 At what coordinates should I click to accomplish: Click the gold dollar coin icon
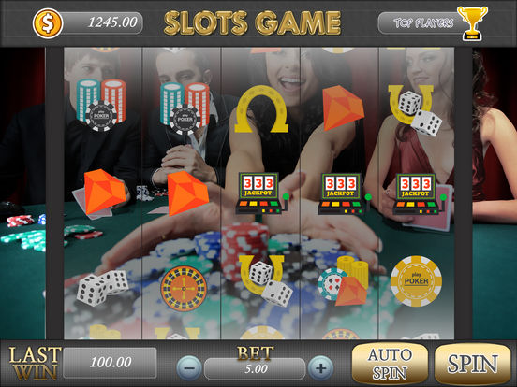[x=48, y=23]
